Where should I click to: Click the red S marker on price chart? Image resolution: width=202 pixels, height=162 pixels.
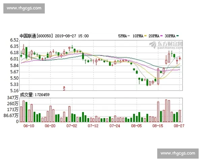(x=64, y=88)
